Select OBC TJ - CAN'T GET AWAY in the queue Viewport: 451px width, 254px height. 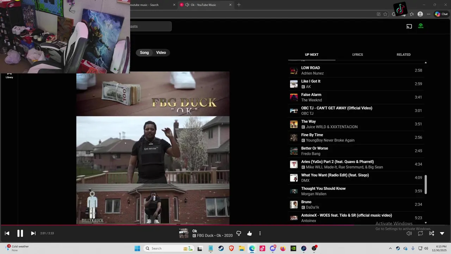pos(356,111)
